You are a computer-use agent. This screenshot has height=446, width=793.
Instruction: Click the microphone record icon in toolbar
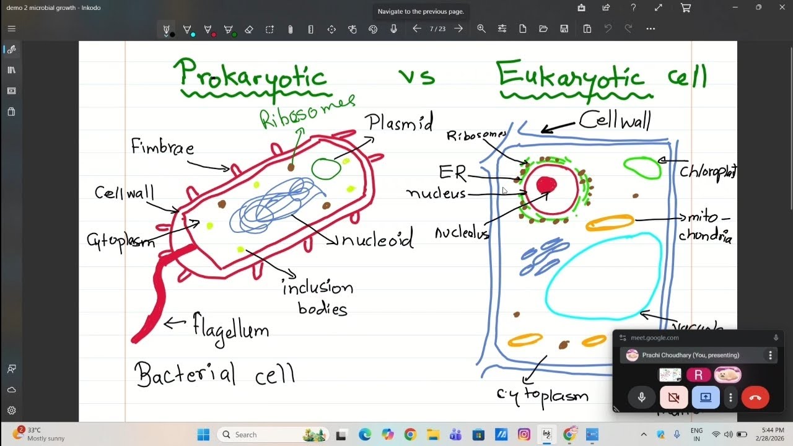pyautogui.click(x=393, y=29)
